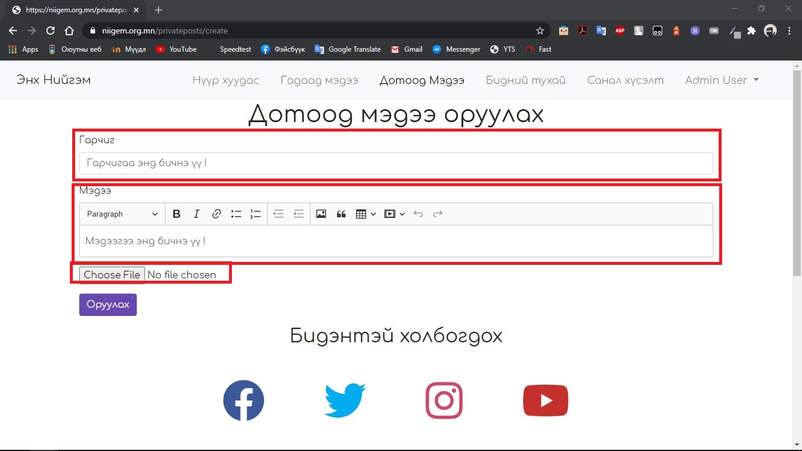The height and width of the screenshot is (451, 802).
Task: Go to Нүүр хуудас page
Action: click(x=225, y=80)
